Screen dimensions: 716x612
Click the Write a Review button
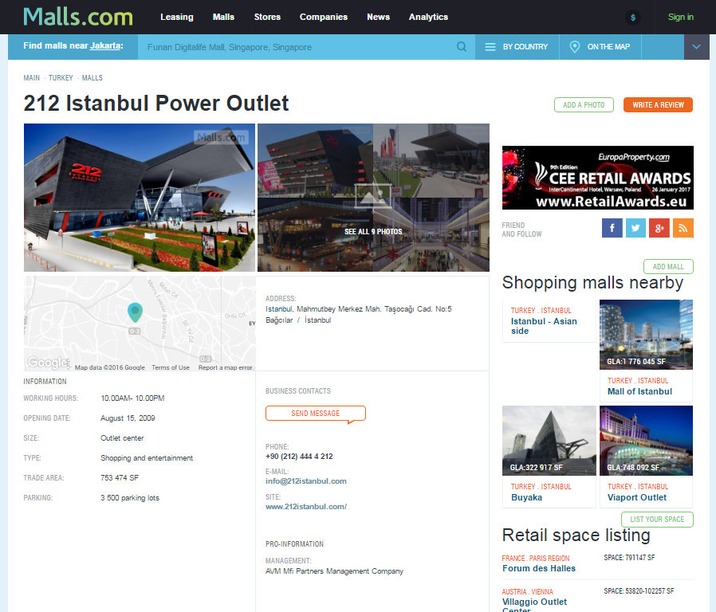pos(658,105)
